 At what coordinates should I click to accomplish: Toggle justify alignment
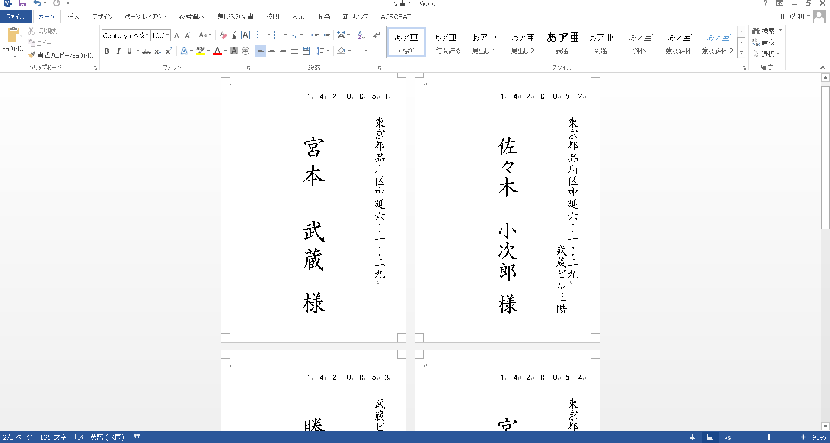(x=294, y=51)
